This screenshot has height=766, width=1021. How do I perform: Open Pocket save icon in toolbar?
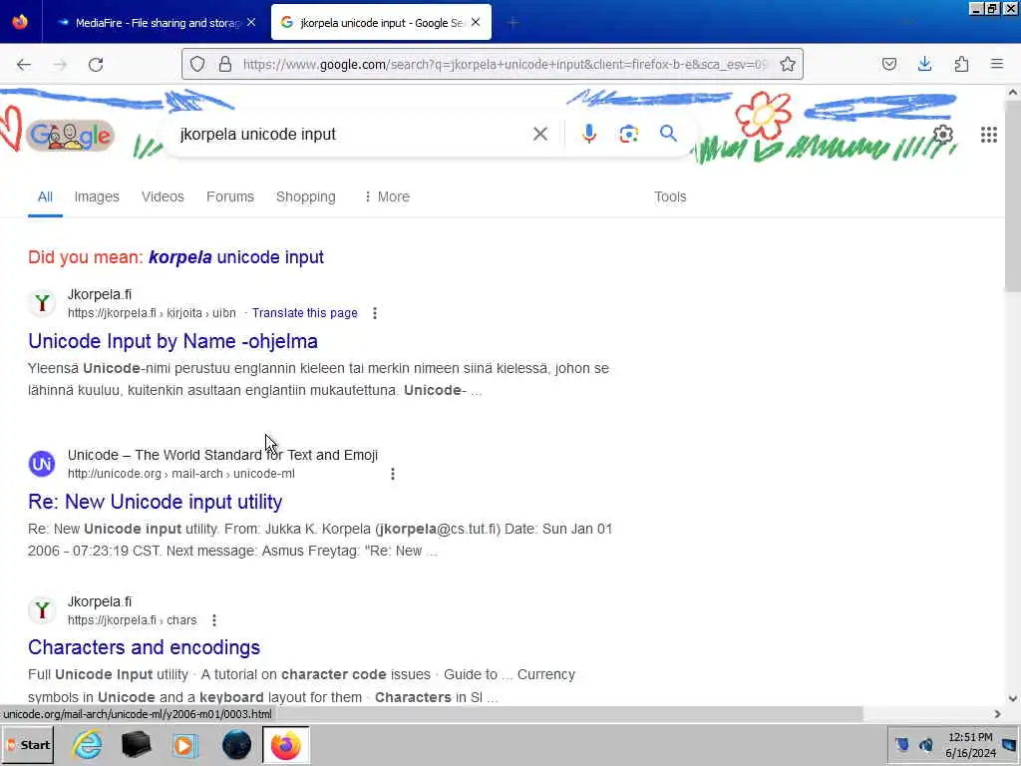pos(888,64)
